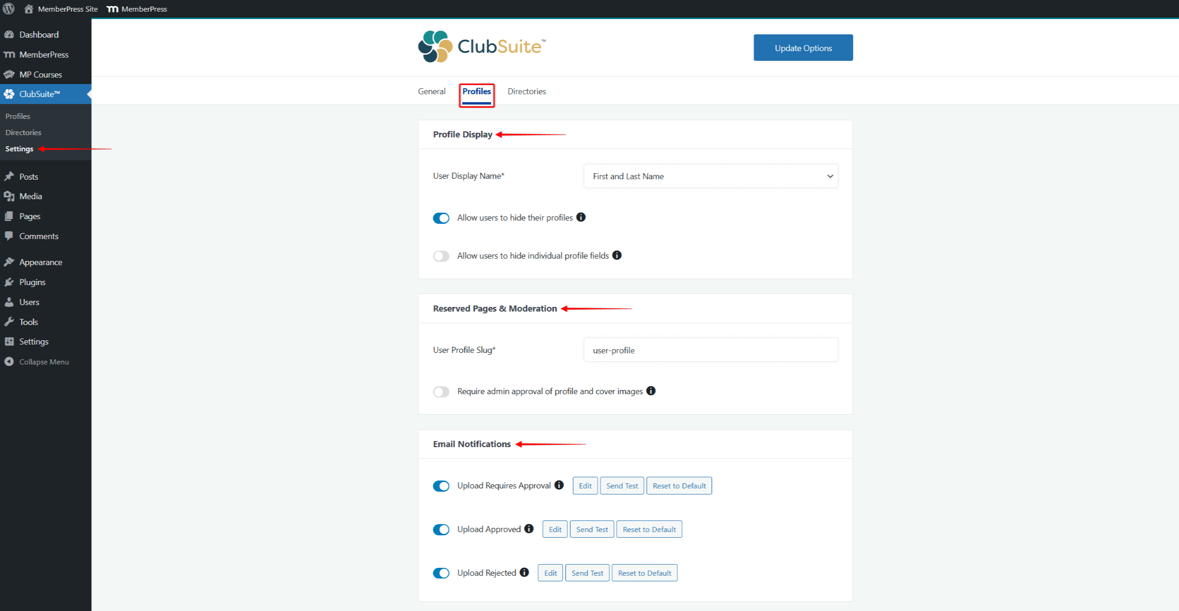The image size is (1179, 611).
Task: Open the ClubSuite sidebar menu item
Action: tap(39, 94)
